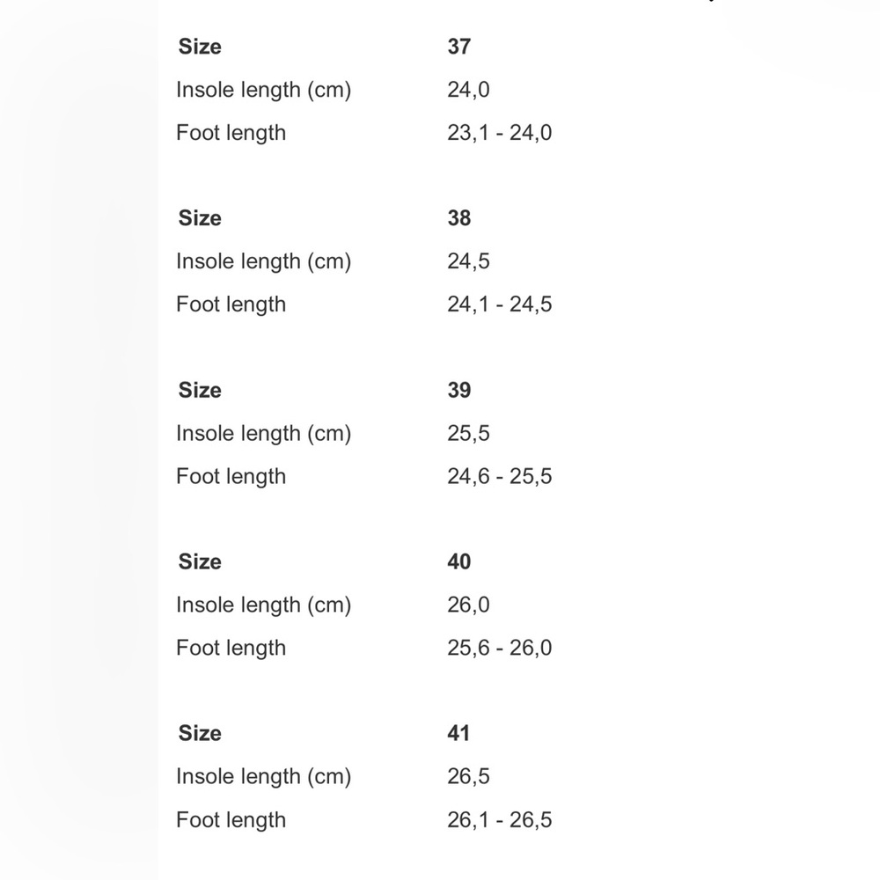880x880 pixels.
Task: Select foot length range 23,1 - 24,0
Action: 500,133
